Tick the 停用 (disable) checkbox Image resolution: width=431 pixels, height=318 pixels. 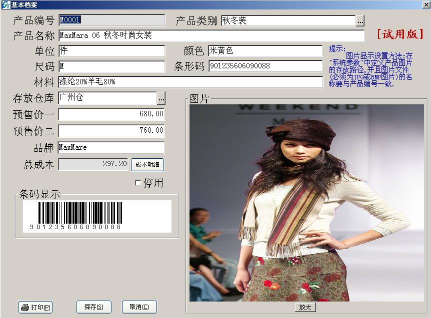138,183
